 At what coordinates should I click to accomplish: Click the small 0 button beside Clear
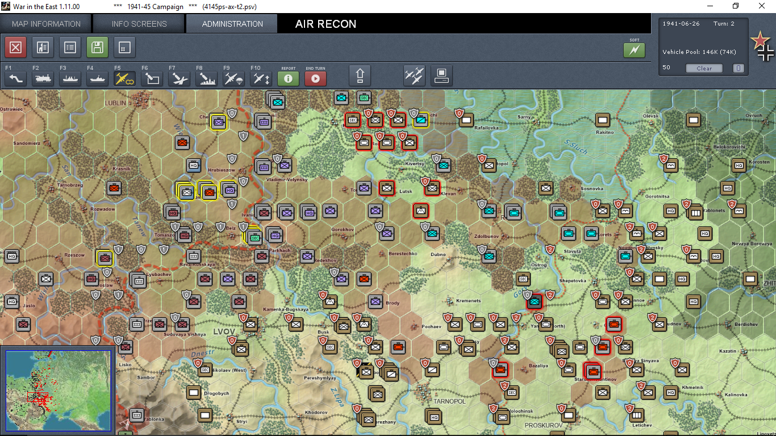738,68
